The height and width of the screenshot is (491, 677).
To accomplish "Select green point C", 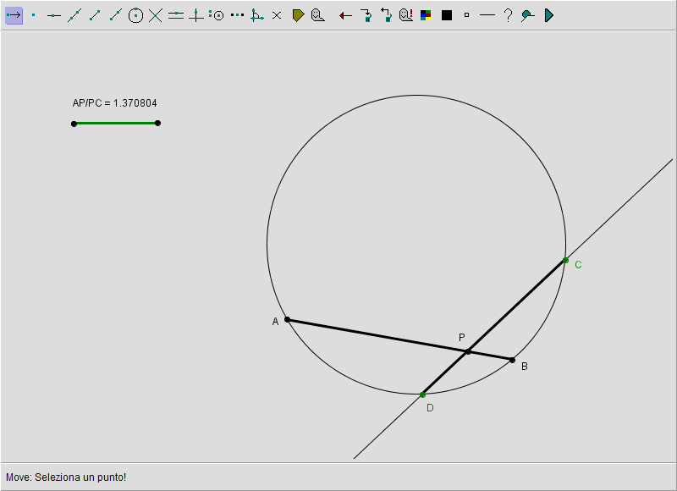I will click(x=565, y=261).
